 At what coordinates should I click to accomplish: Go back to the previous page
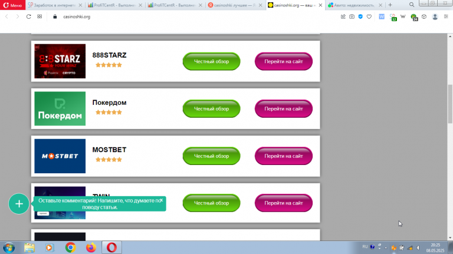click(x=6, y=17)
